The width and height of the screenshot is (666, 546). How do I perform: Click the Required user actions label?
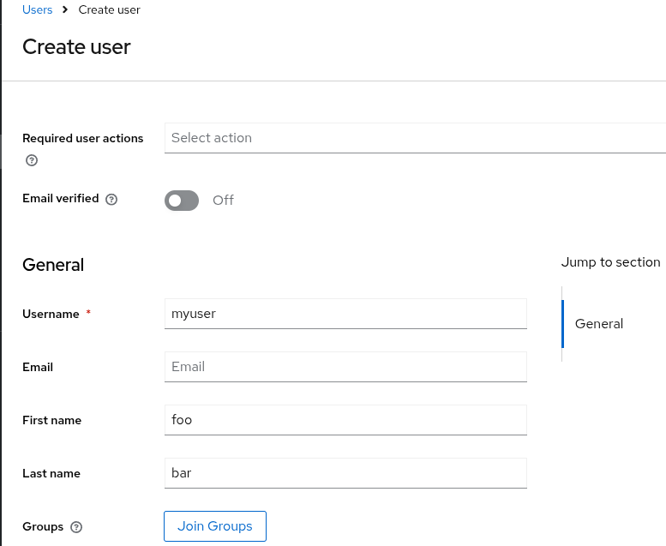(x=82, y=138)
